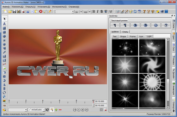This screenshot has height=117, width=177.
Task: Toggle Italic text formatting
Action: click(x=98, y=11)
